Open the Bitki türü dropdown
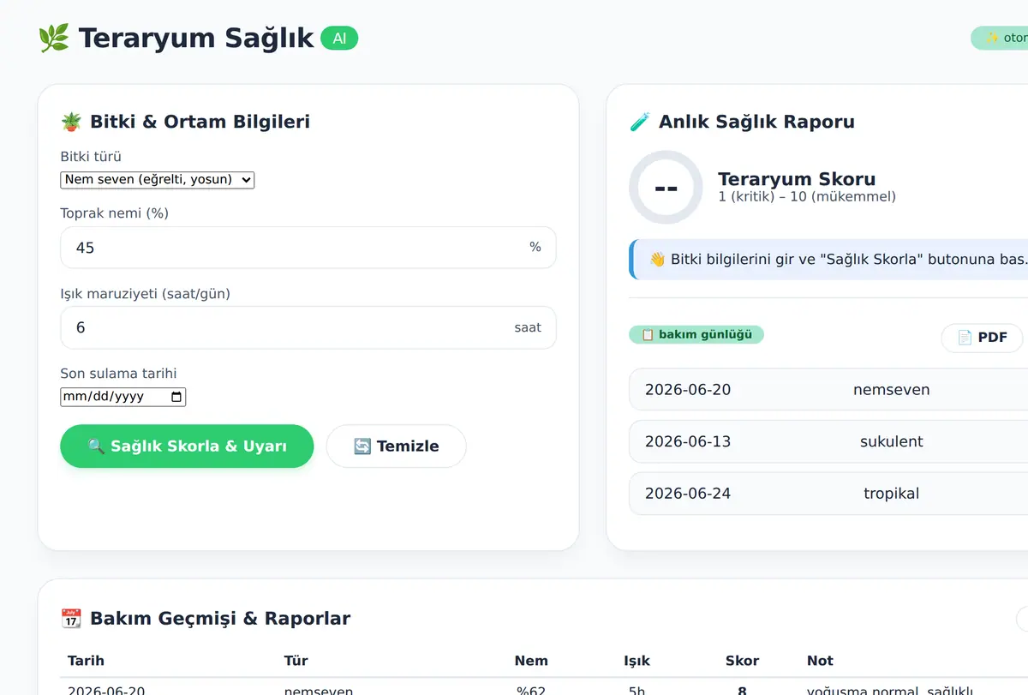 [158, 179]
